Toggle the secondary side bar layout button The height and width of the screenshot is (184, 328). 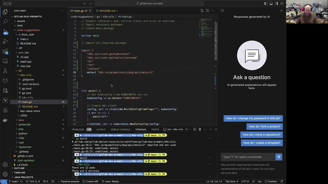click(276, 4)
